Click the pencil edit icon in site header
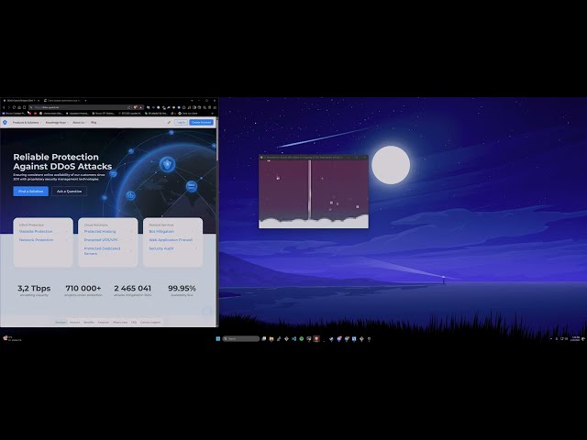 pos(169,122)
